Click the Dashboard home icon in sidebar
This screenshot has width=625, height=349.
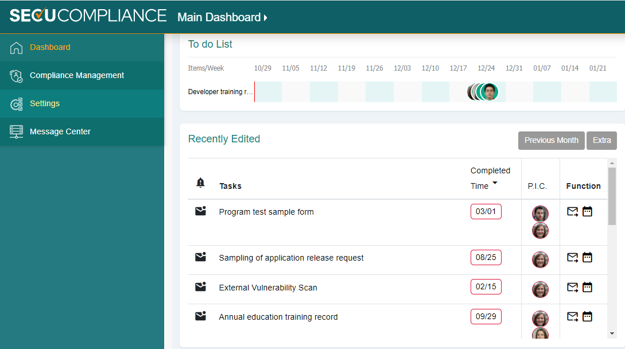16,48
